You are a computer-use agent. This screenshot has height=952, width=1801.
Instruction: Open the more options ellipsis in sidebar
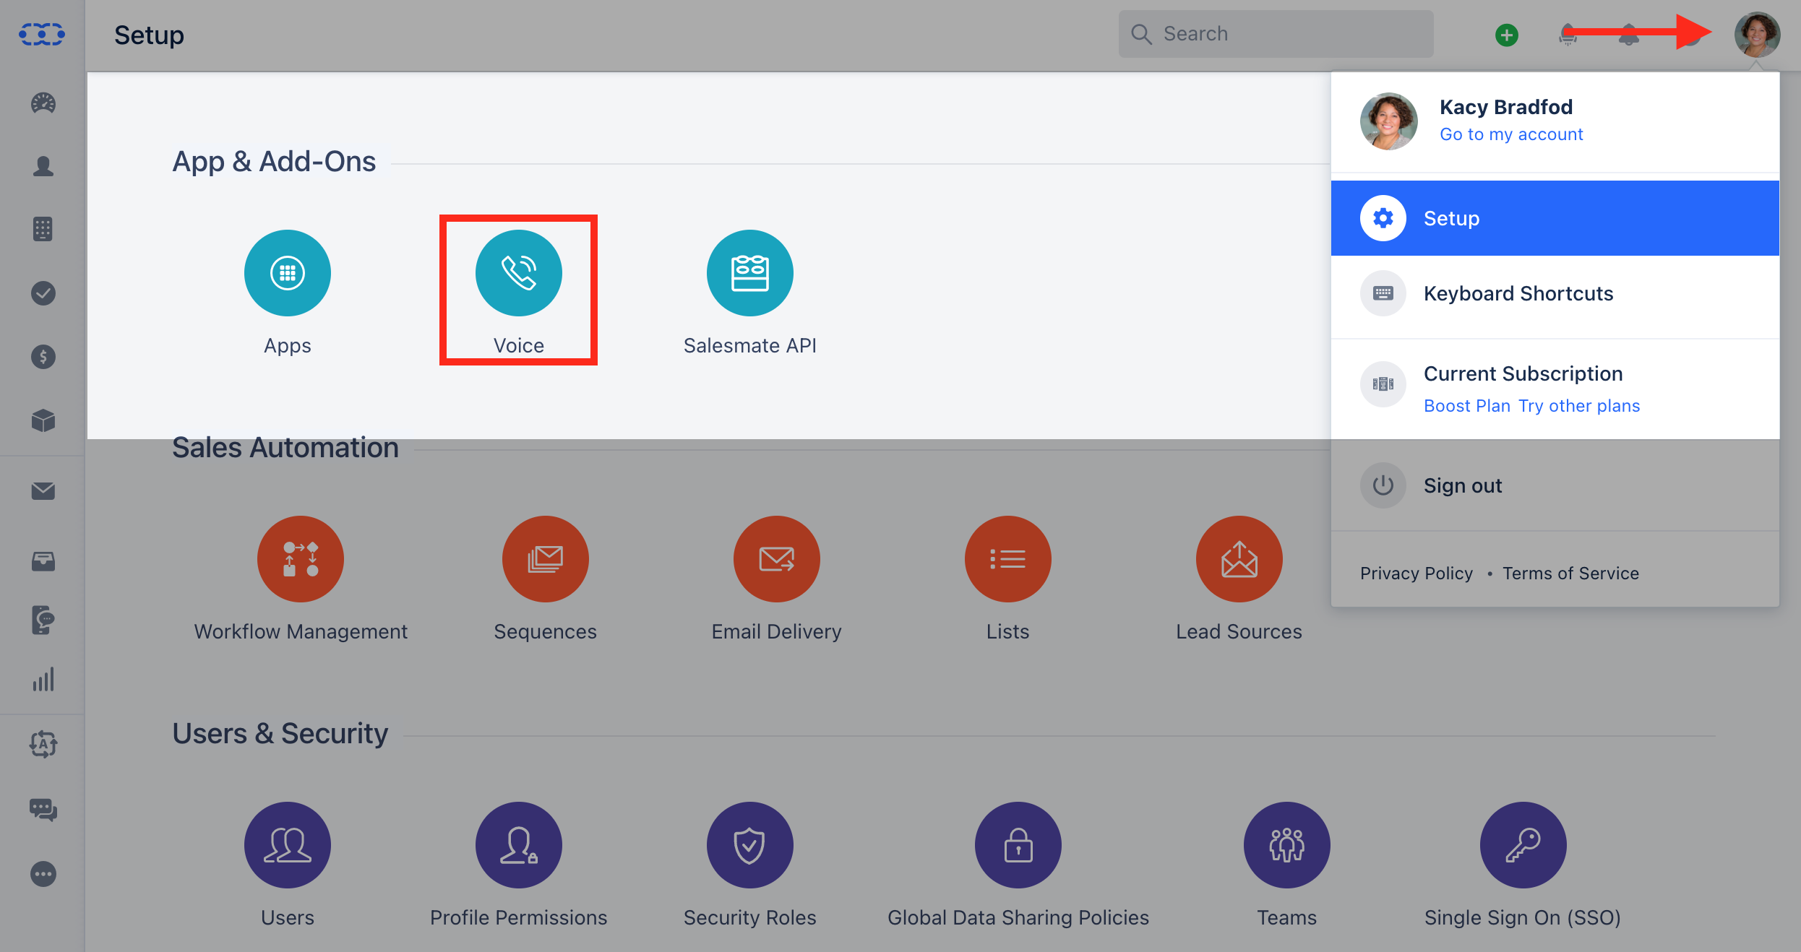pos(43,874)
